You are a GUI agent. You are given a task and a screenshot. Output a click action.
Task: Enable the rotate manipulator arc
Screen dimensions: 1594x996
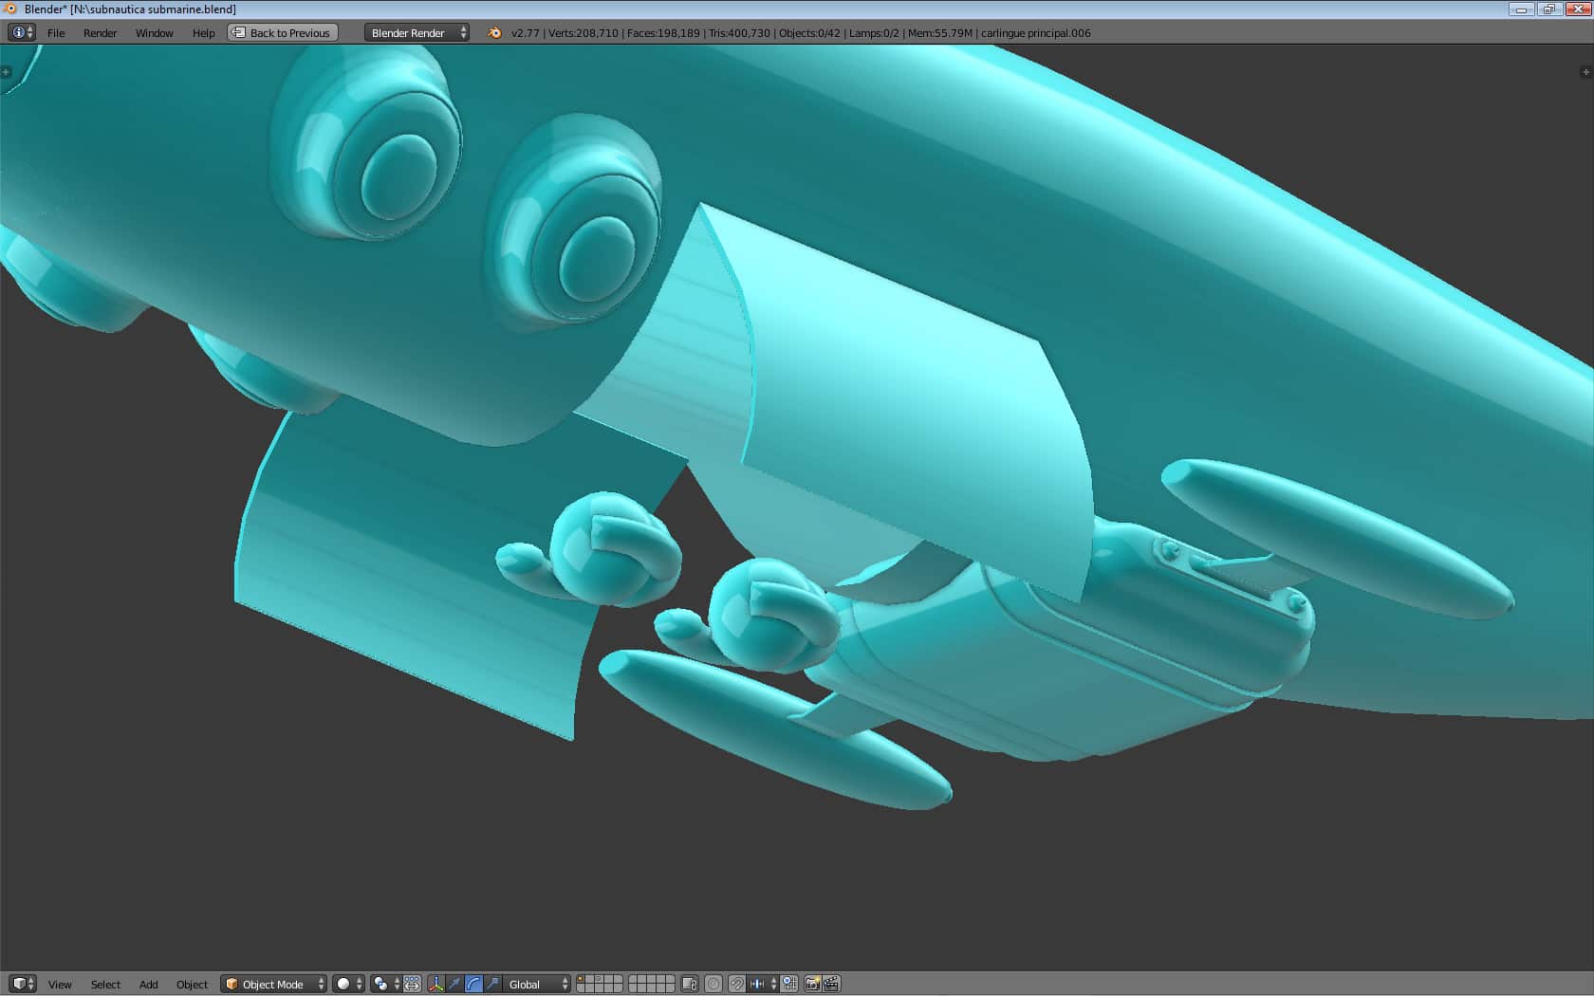click(x=473, y=984)
